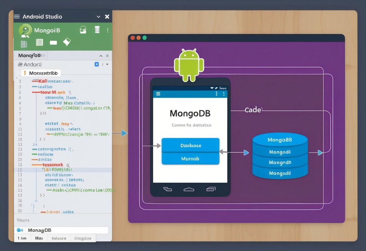Click the rightmost icon in the phone app bar
This screenshot has height=251, width=366.
[224, 94]
